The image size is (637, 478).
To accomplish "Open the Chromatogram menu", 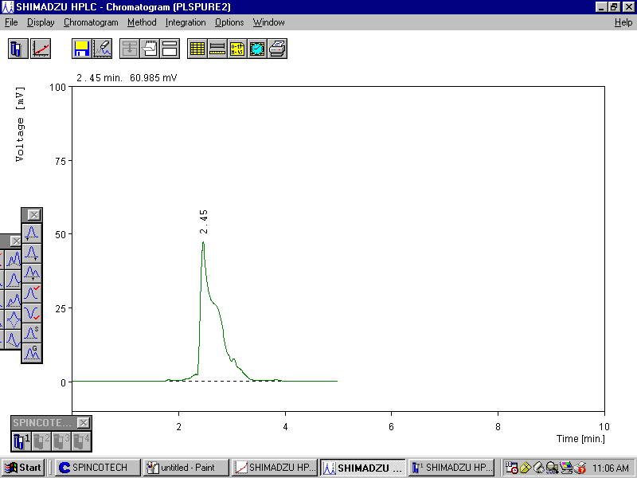I will tap(91, 22).
